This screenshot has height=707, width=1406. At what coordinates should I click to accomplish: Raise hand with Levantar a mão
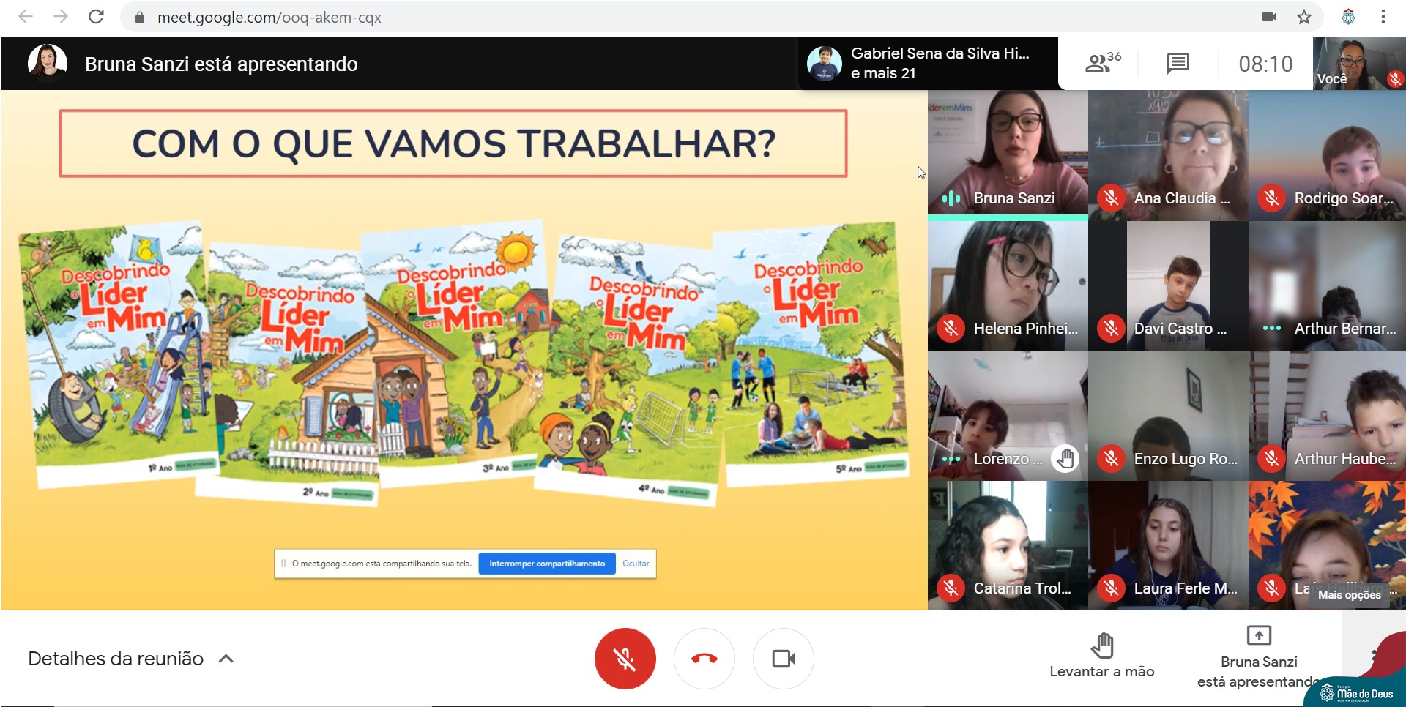point(1101,656)
